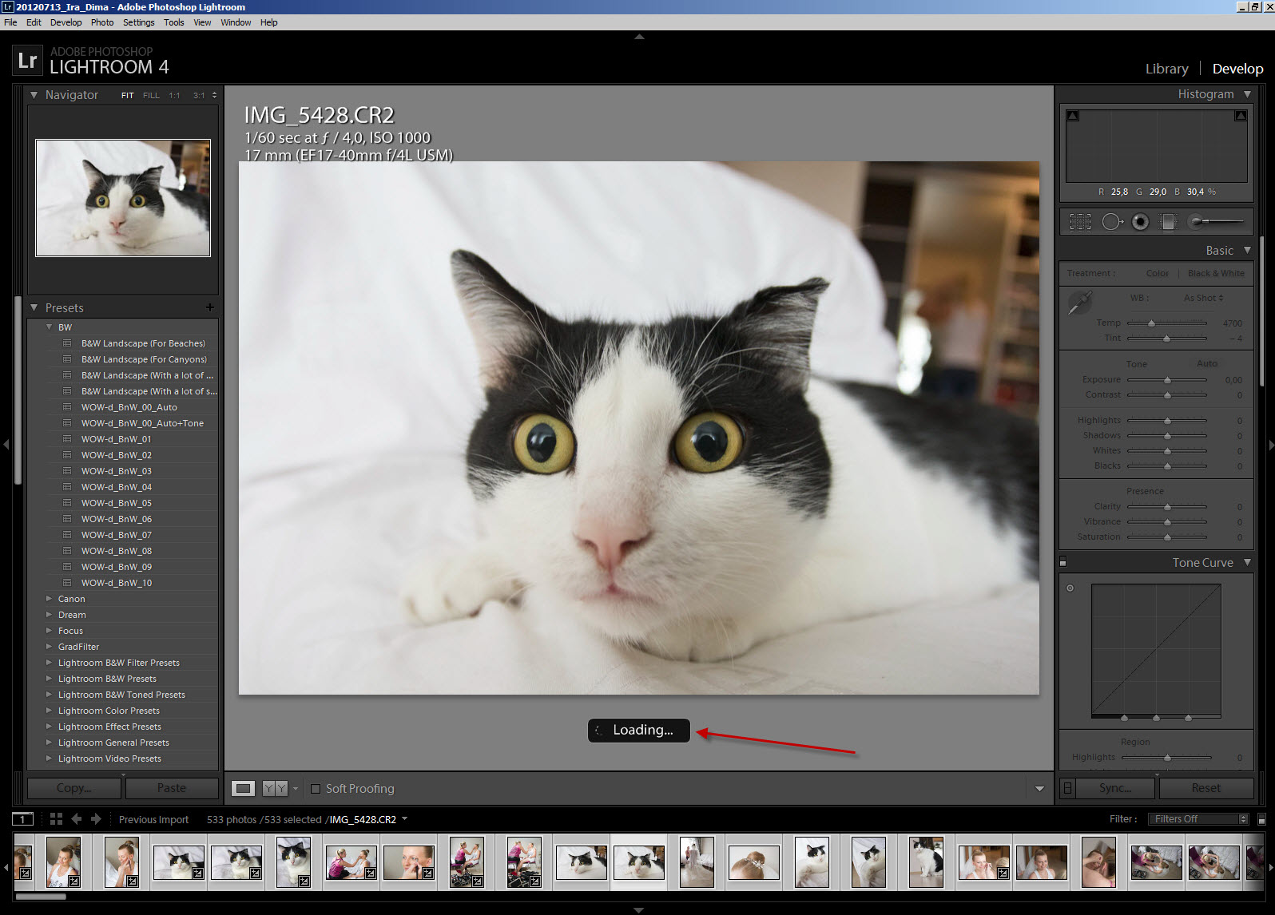Collapse the BW presets folder

50,327
